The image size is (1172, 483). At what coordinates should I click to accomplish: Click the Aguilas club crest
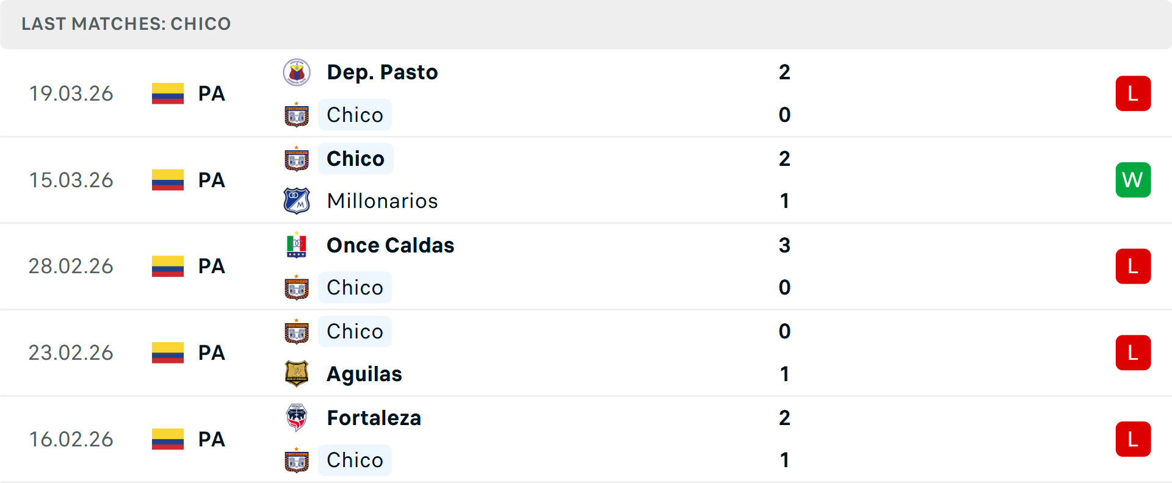tap(297, 374)
